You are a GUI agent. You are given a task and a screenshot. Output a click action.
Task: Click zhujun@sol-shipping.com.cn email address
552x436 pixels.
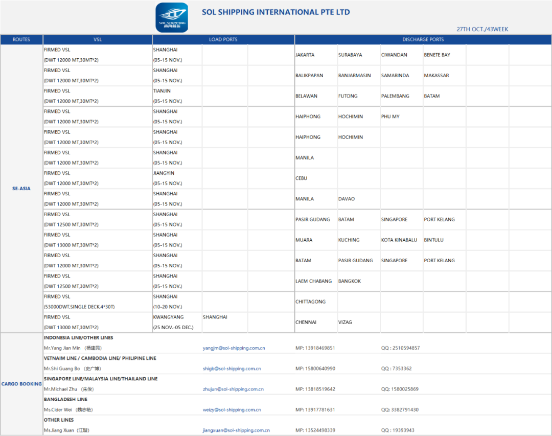(x=233, y=389)
